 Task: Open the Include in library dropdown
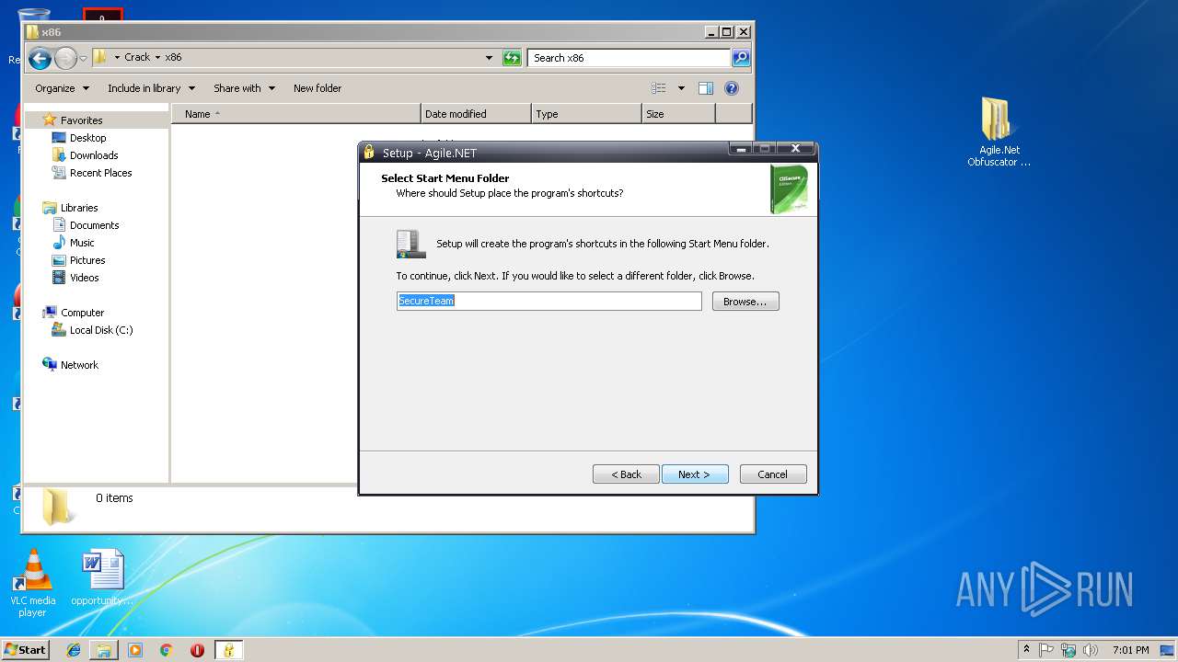(x=152, y=88)
